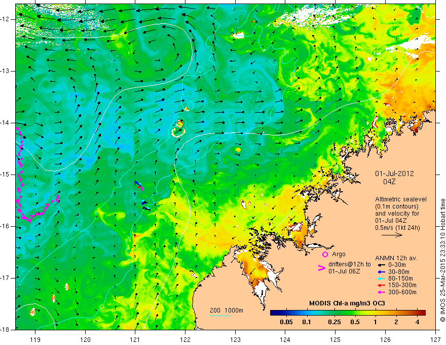446x345 pixels.
Task: Click the time label 04Z
Action: coord(389,182)
